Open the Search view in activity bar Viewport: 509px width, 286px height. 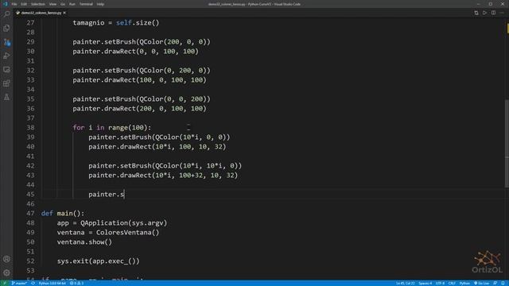(6, 14)
